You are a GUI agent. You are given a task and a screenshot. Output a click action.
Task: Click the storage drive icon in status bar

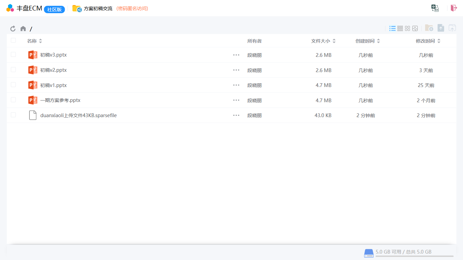click(x=369, y=253)
